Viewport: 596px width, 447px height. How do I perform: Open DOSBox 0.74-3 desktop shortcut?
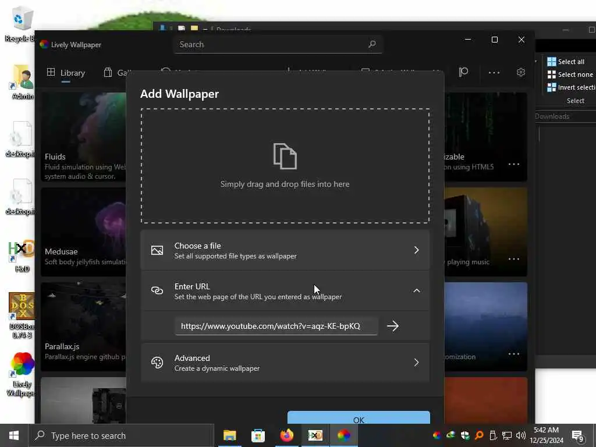(22, 315)
